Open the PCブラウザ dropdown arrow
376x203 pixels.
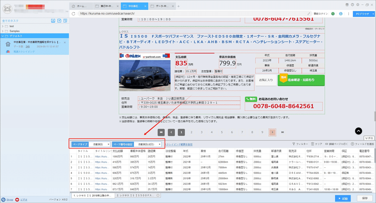[x=373, y=14]
